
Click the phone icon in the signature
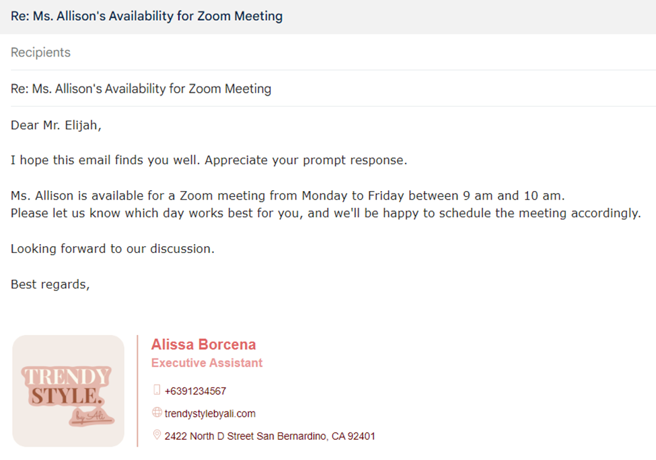(x=157, y=390)
